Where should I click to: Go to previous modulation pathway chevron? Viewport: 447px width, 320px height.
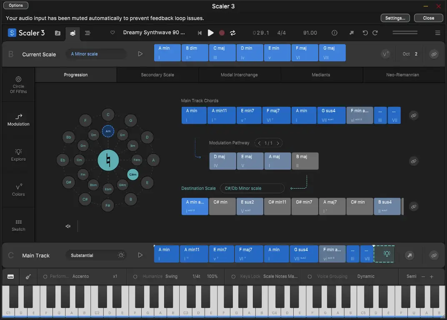[x=259, y=143]
